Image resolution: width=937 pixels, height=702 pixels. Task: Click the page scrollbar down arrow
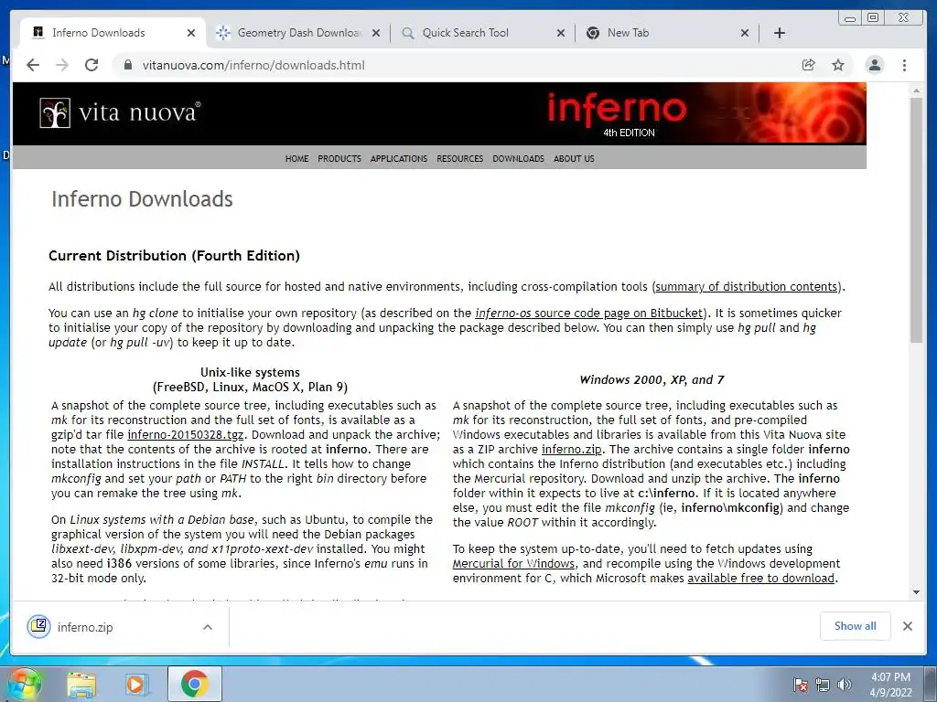[916, 592]
